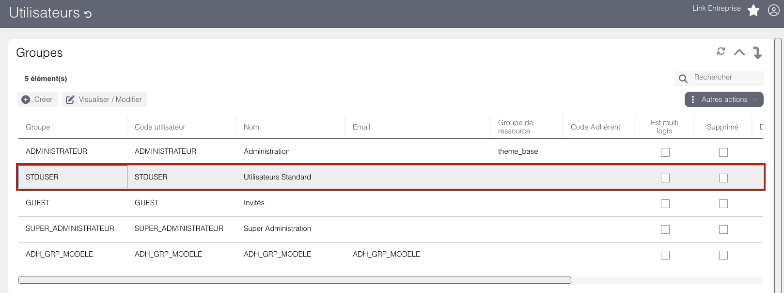The width and height of the screenshot is (784, 293).
Task: Click the horizontal scrollbar of the table
Action: pos(295,280)
